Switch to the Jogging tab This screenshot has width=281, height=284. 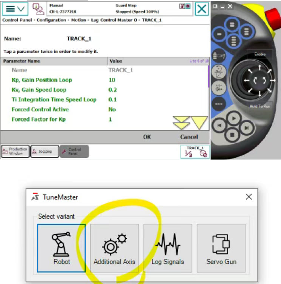point(44,151)
